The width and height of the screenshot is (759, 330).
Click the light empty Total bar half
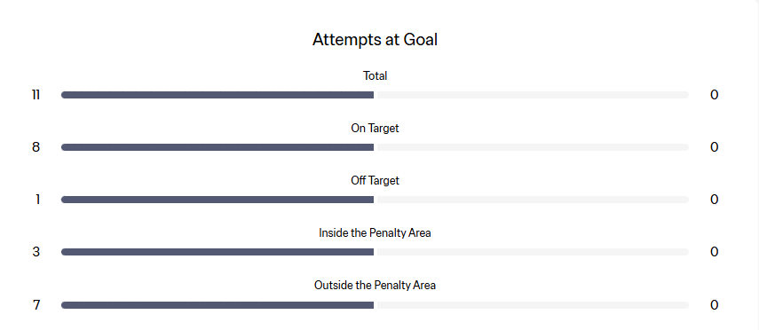point(533,95)
